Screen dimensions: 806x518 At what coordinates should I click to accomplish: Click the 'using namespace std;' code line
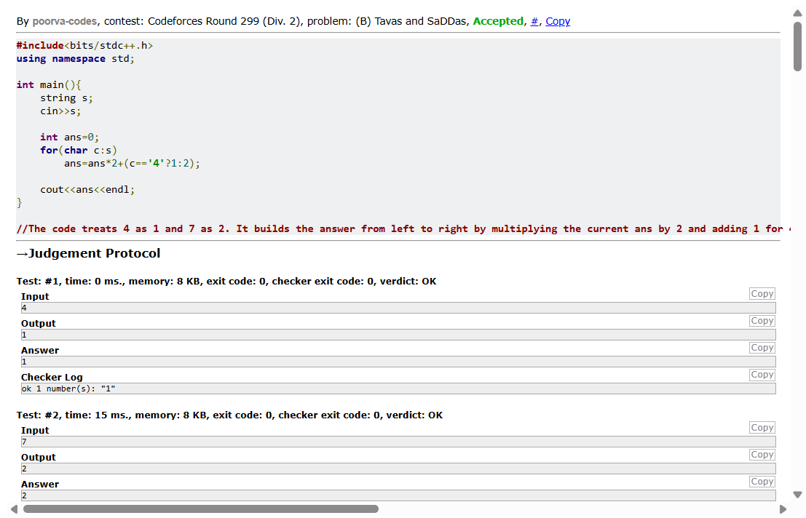(x=76, y=59)
